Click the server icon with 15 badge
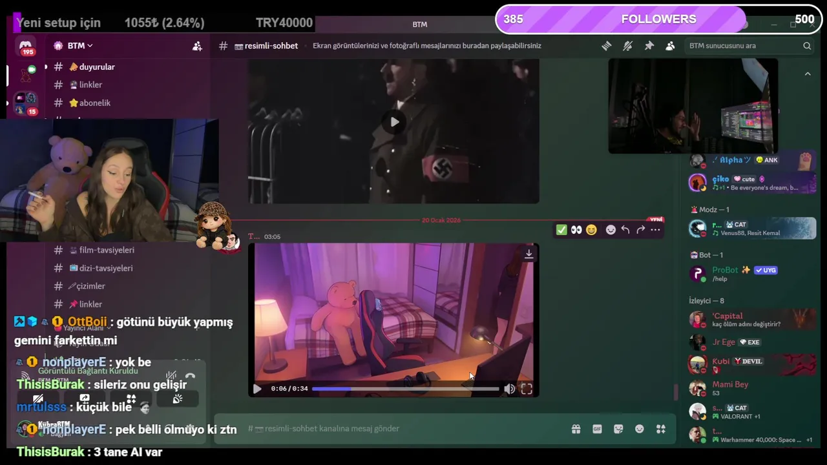The image size is (827, 465). [x=26, y=104]
